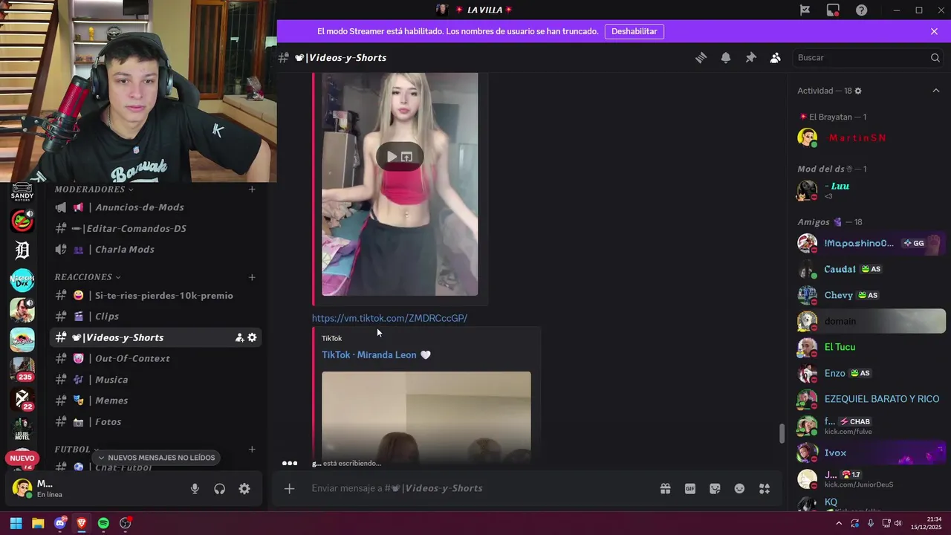
Task: Open edit channel gear on Videos-y-Shorts
Action: coord(252,337)
